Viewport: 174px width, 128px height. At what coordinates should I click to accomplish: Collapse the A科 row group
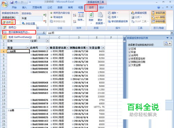(x=9, y=110)
